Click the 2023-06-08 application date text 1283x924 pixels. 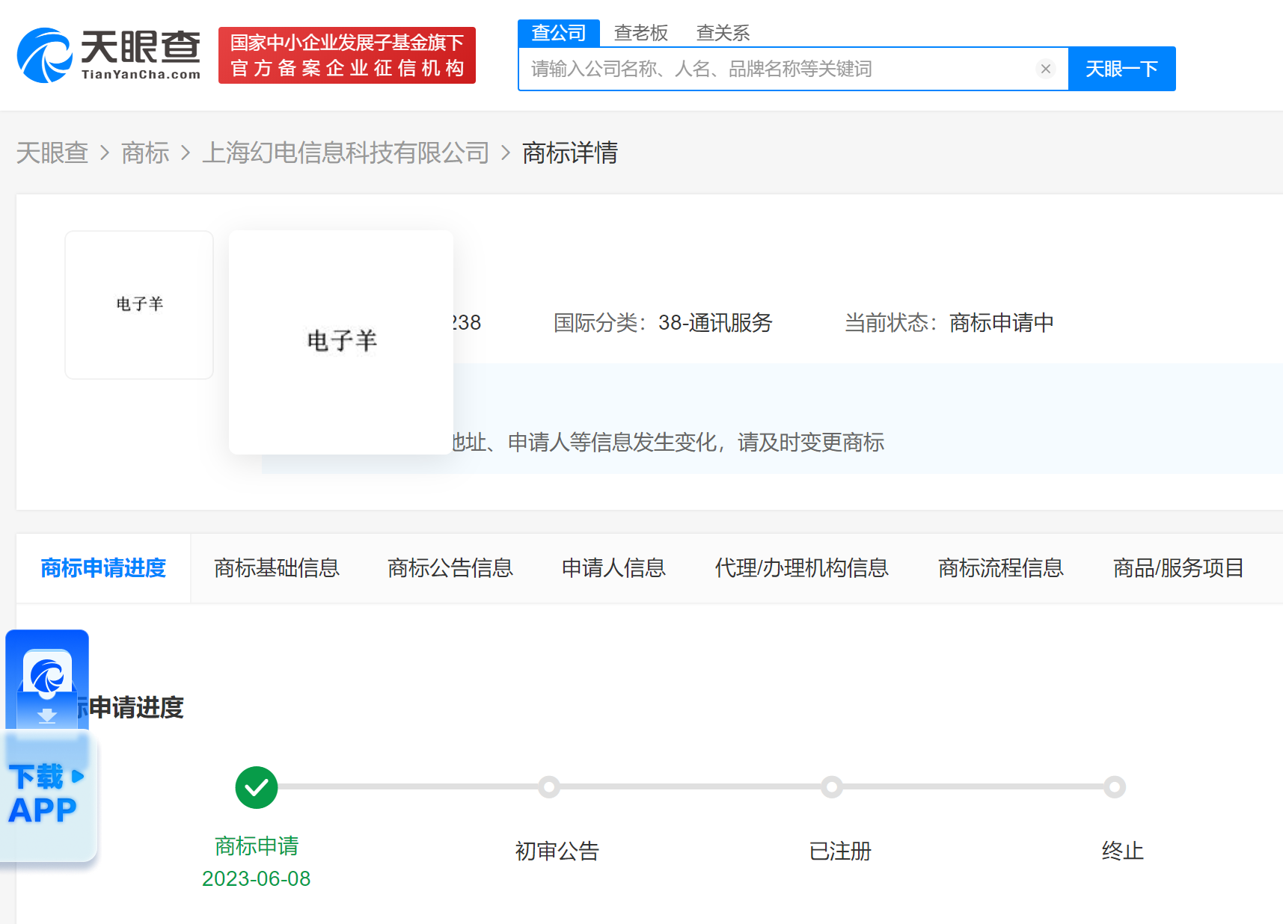click(257, 878)
